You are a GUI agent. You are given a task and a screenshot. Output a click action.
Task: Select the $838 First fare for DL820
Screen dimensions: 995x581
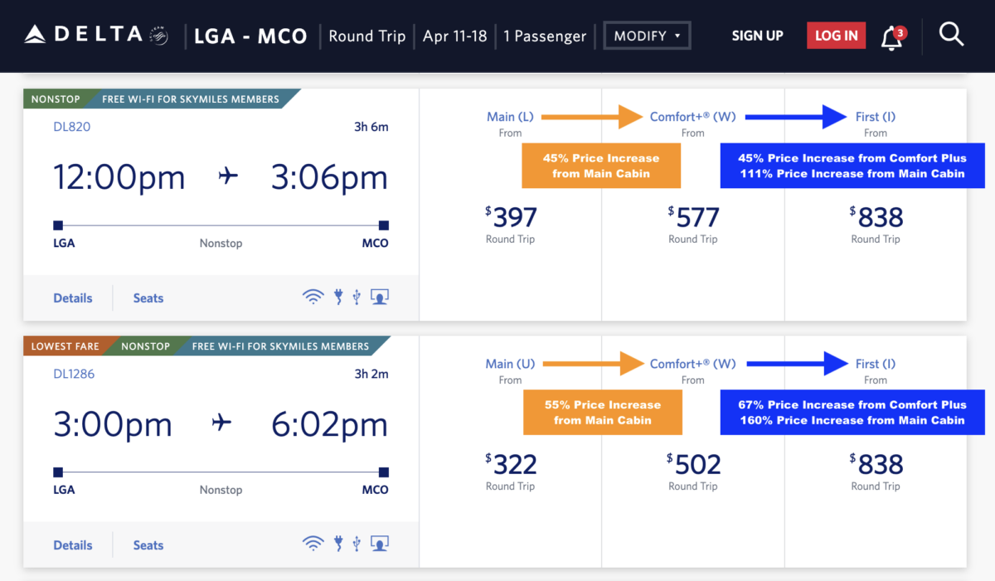click(876, 218)
